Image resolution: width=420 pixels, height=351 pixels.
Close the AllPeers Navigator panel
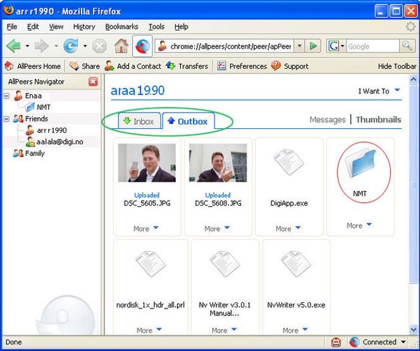tap(93, 82)
